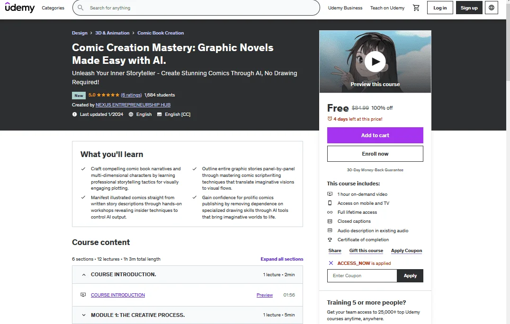Image resolution: width=510 pixels, height=324 pixels.
Task: Click the audio description icon
Action: pyautogui.click(x=330, y=230)
